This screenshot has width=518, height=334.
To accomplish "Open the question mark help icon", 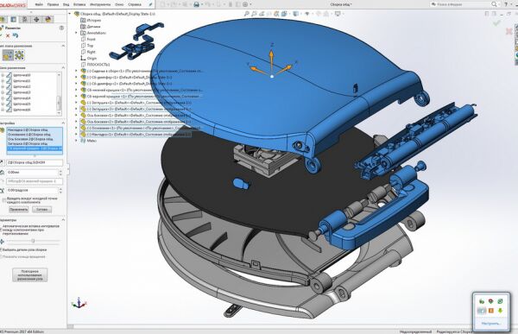I will pos(506,4).
